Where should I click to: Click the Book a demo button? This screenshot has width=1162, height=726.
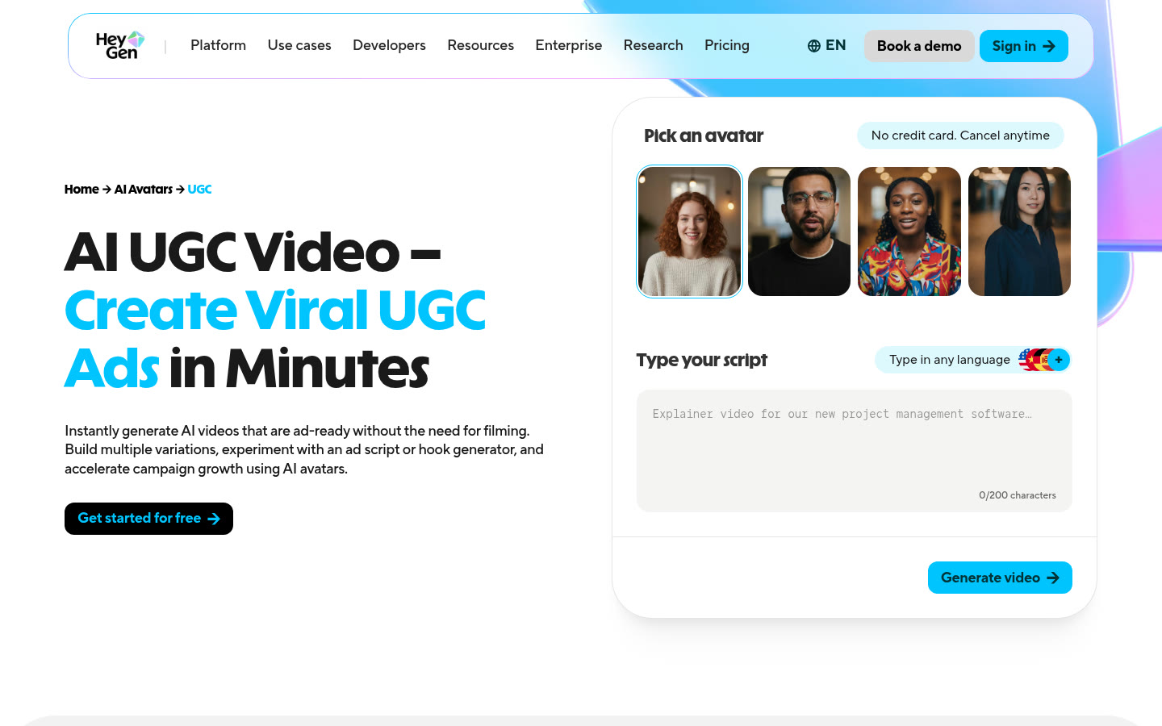click(x=919, y=46)
